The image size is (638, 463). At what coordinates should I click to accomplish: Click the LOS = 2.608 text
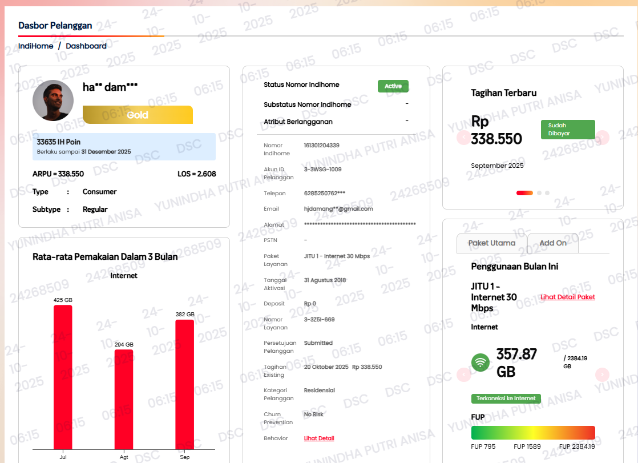pos(197,174)
